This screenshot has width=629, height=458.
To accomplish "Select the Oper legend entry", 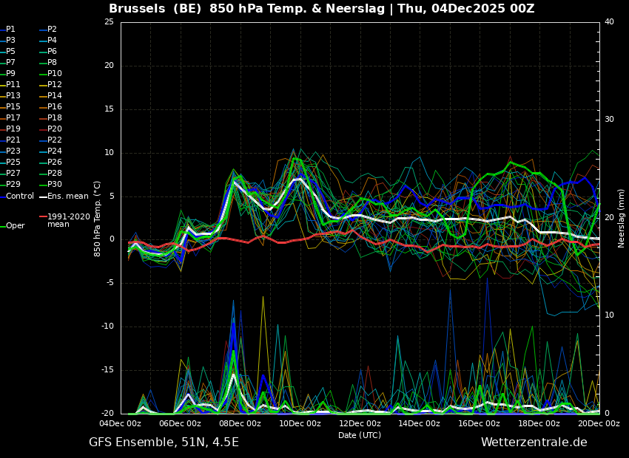I will [15, 226].
